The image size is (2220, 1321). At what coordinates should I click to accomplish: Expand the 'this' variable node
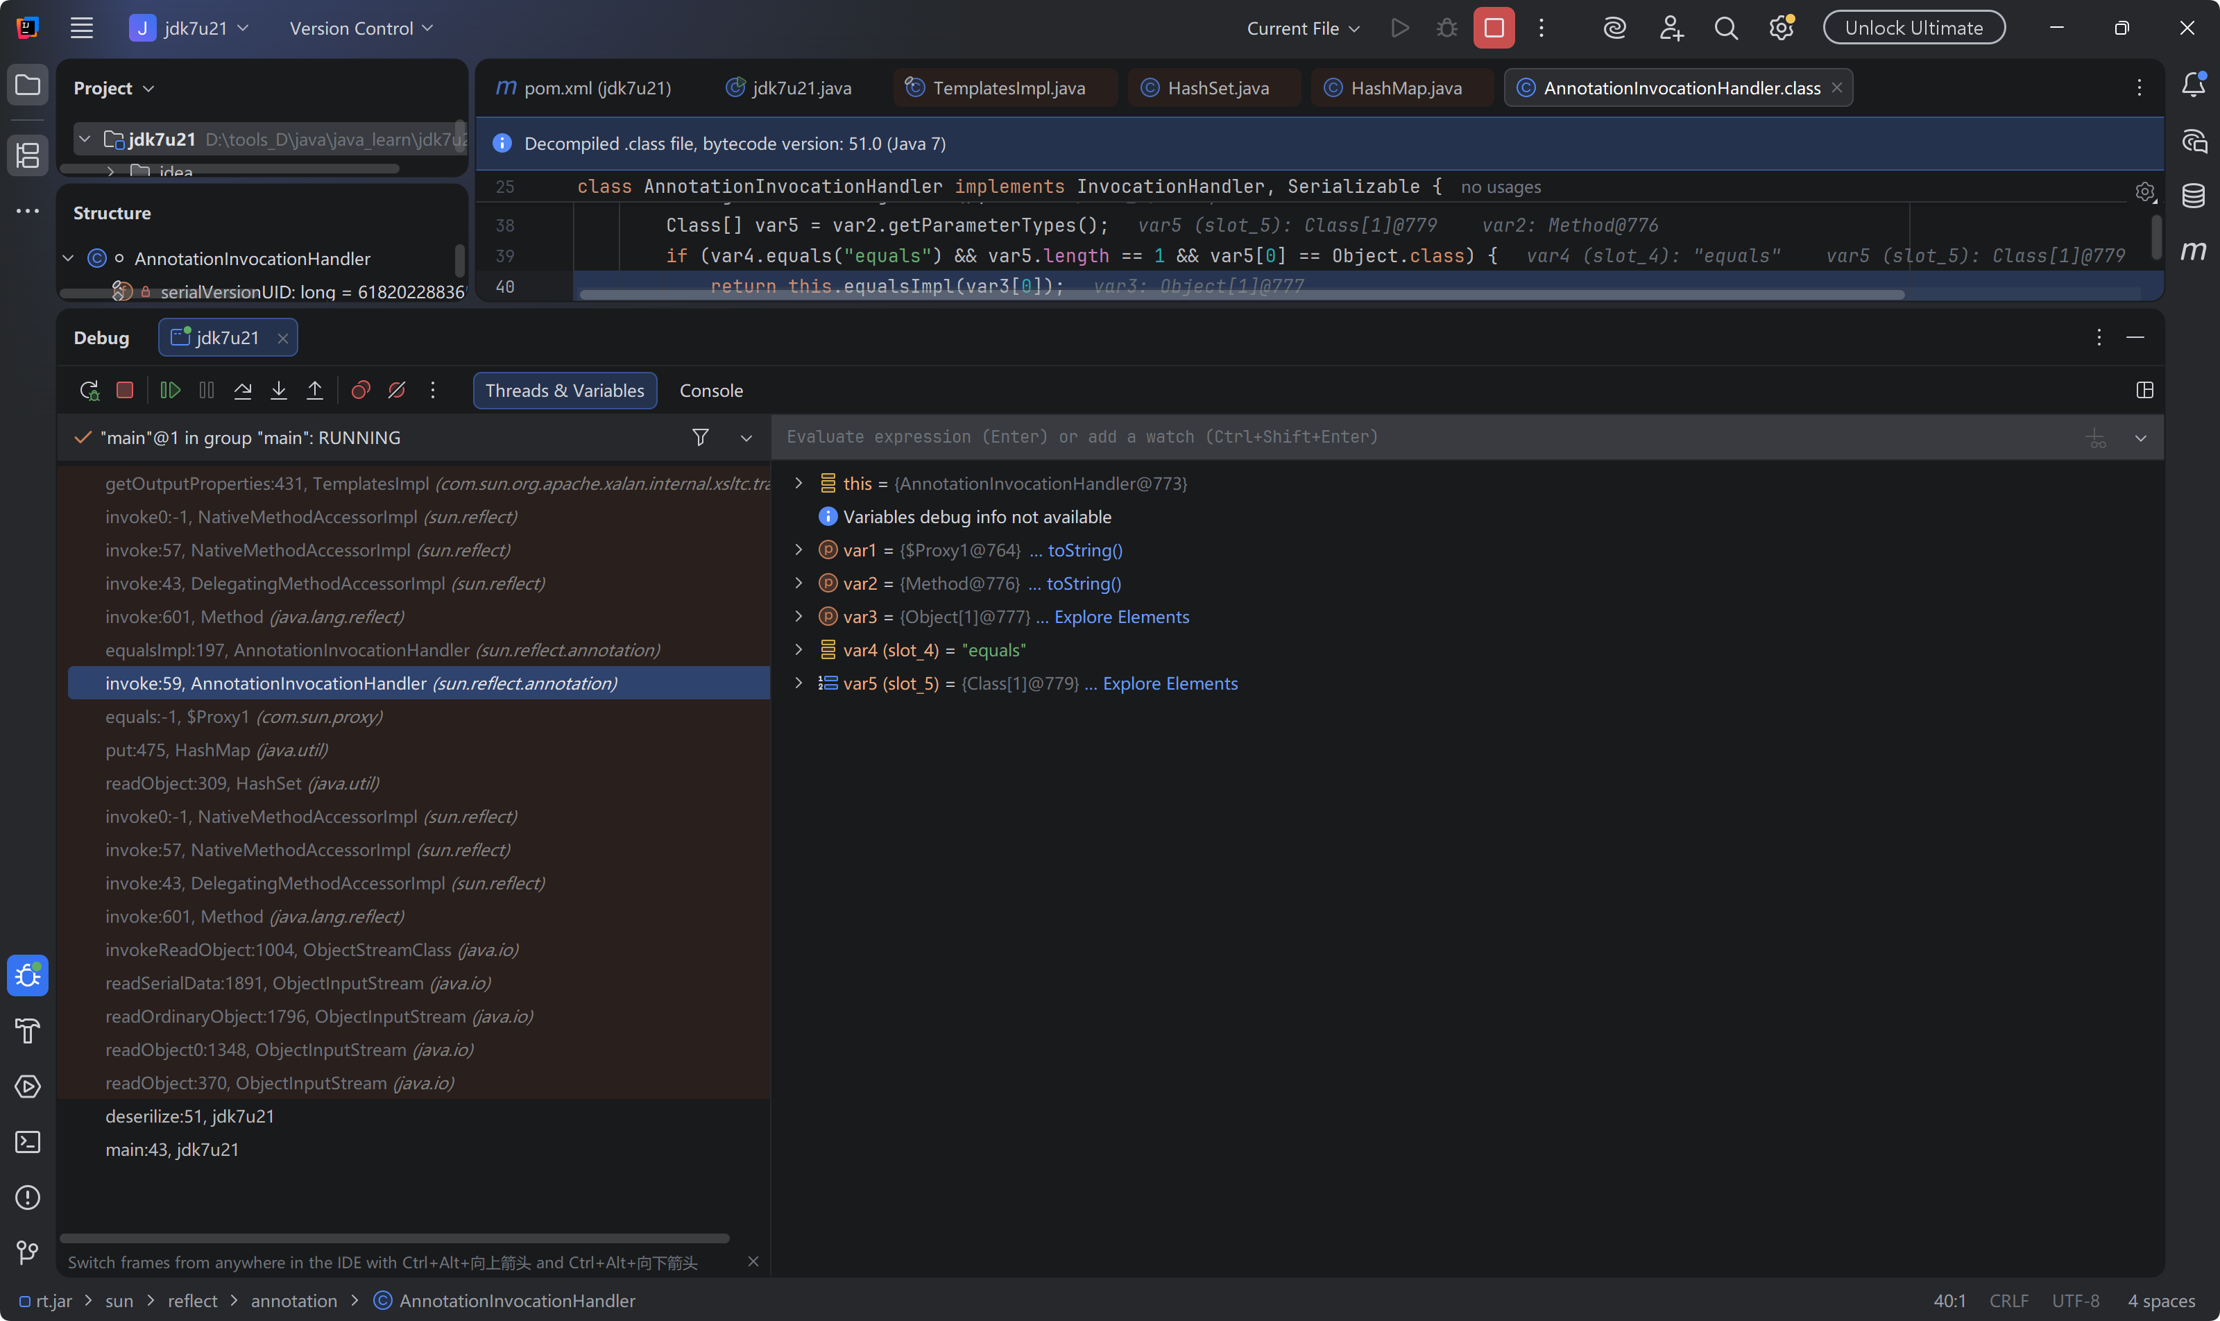[x=799, y=484]
